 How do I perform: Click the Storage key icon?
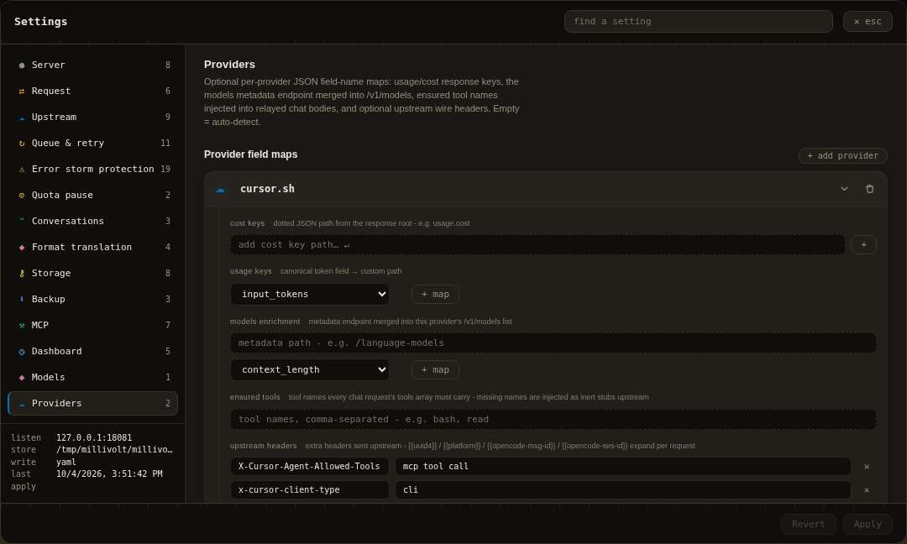[x=21, y=274]
